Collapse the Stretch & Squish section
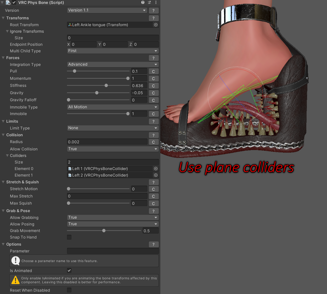The width and height of the screenshot is (327, 294). tap(3, 182)
